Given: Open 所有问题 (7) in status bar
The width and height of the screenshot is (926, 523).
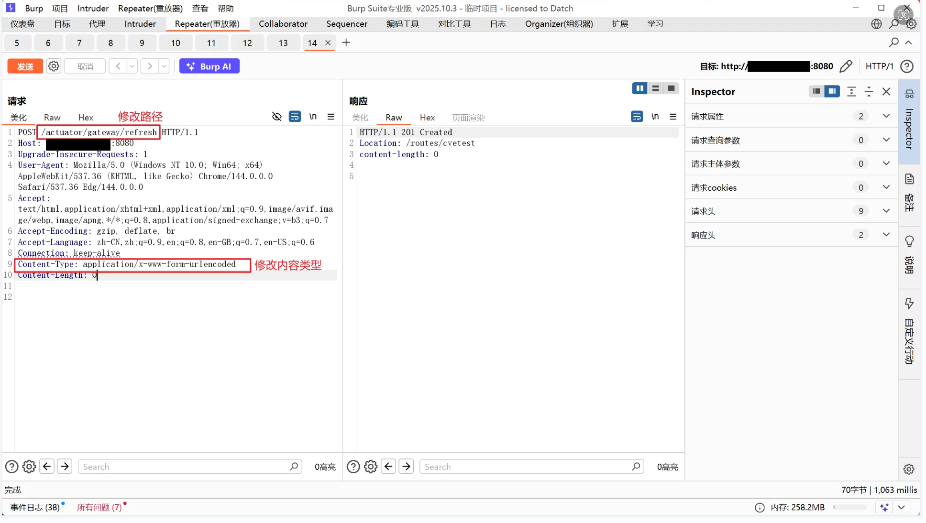Looking at the screenshot, I should [99, 507].
